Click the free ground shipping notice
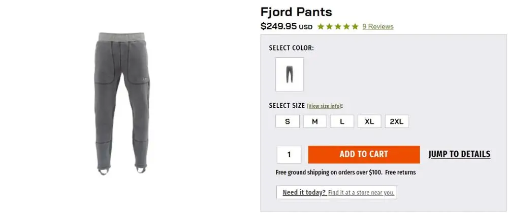508x213 pixels. (x=345, y=173)
